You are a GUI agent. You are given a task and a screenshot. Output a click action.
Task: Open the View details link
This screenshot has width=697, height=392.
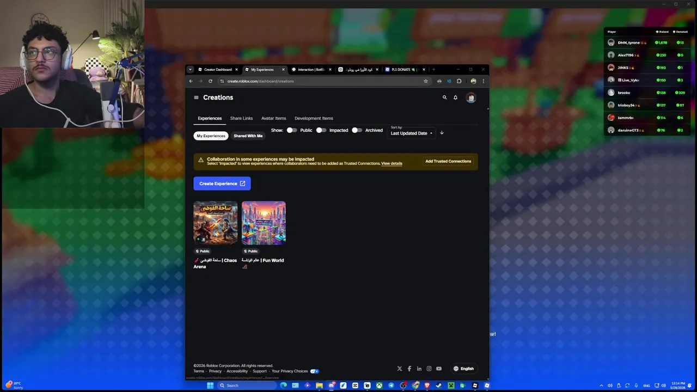coord(392,163)
